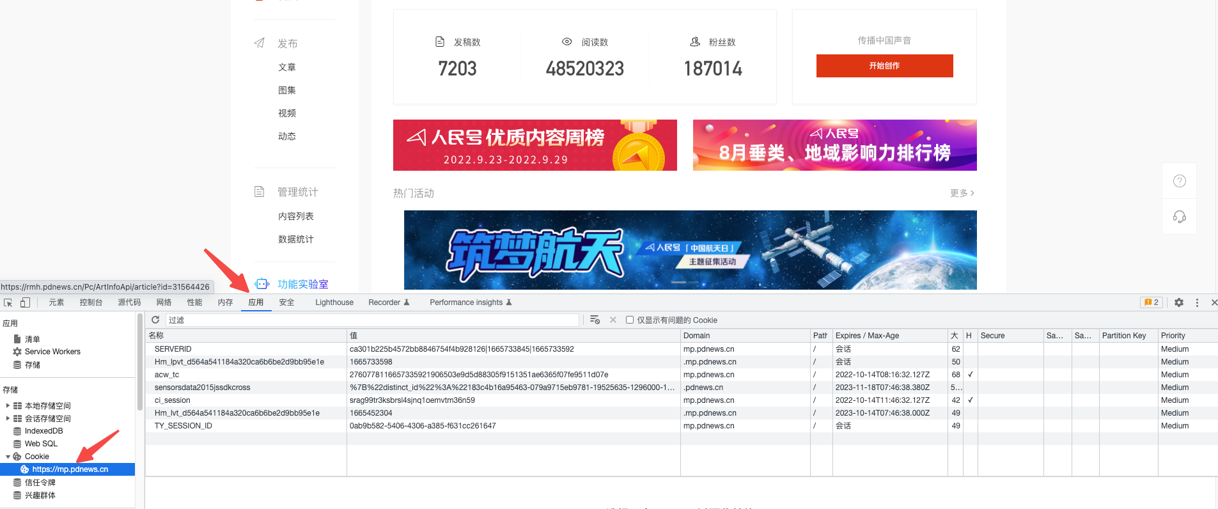
Task: Click the 开始创作 button
Action: pos(884,66)
